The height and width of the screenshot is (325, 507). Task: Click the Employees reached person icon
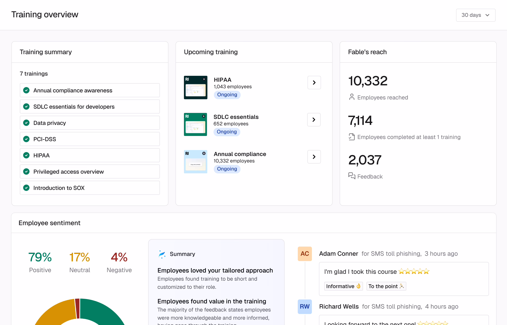pyautogui.click(x=352, y=97)
